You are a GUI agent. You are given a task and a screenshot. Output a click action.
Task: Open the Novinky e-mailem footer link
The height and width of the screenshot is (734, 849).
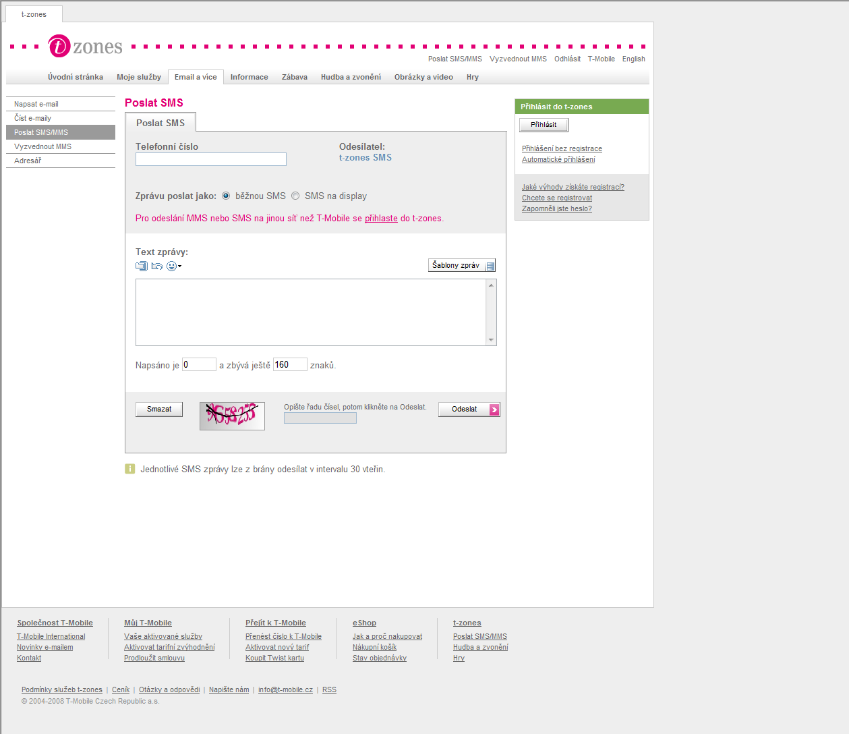[x=45, y=648]
